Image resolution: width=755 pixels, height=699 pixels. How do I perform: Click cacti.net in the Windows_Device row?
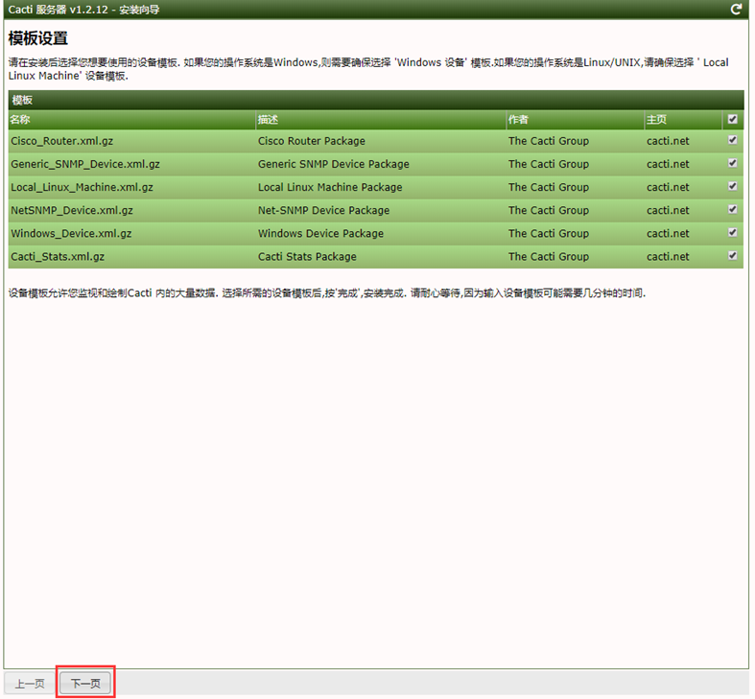tap(668, 234)
